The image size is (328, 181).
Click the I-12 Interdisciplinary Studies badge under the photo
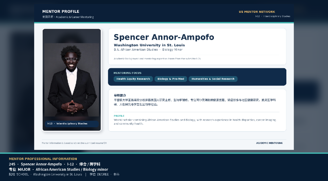[x=72, y=124]
